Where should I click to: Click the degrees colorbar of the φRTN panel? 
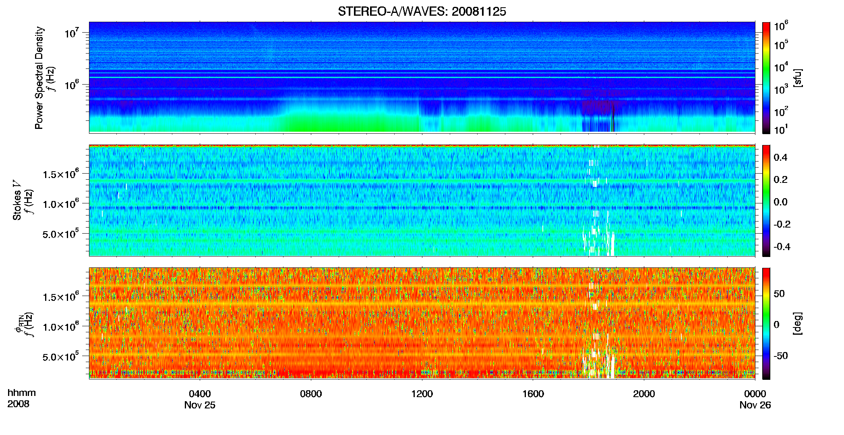click(x=766, y=323)
